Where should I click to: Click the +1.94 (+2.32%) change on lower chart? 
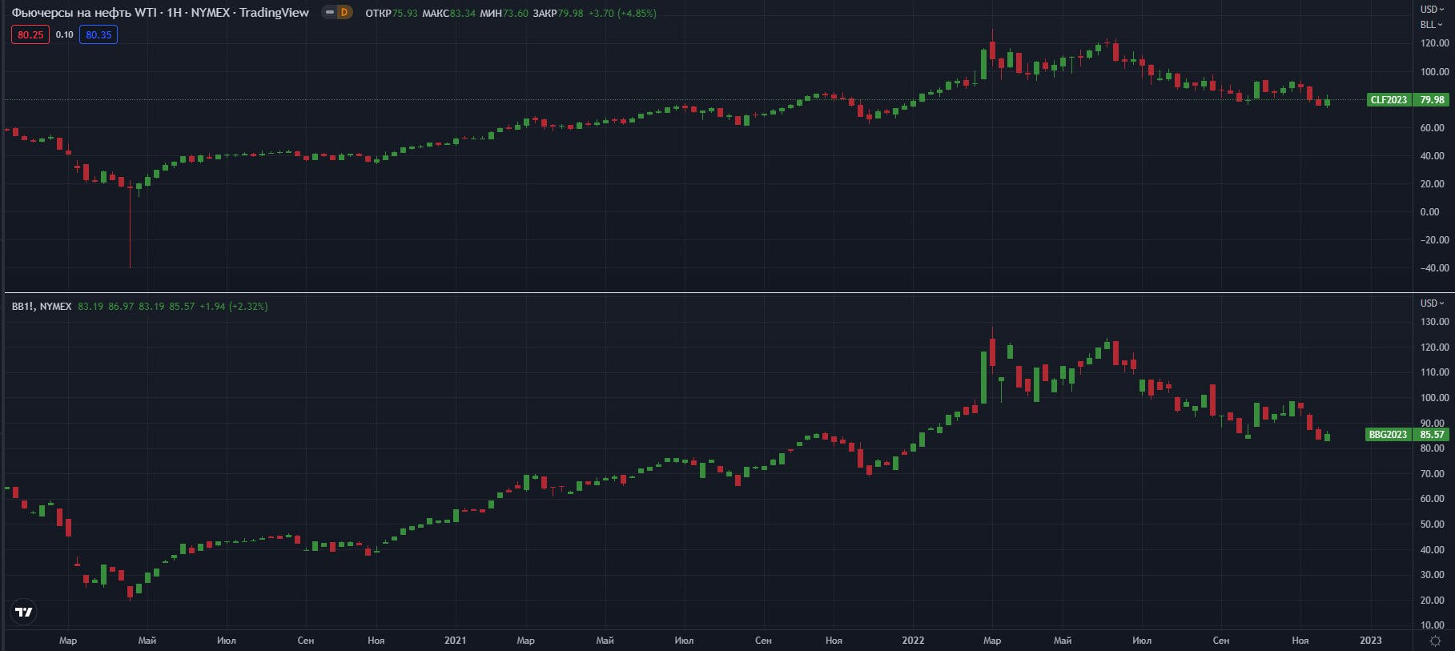click(x=234, y=306)
